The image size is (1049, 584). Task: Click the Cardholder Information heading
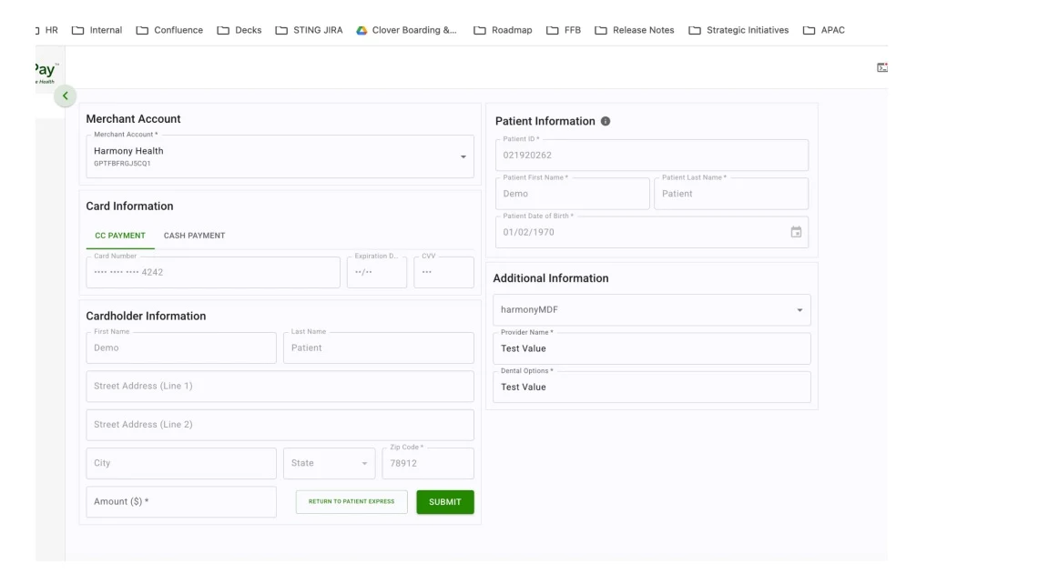(x=146, y=316)
